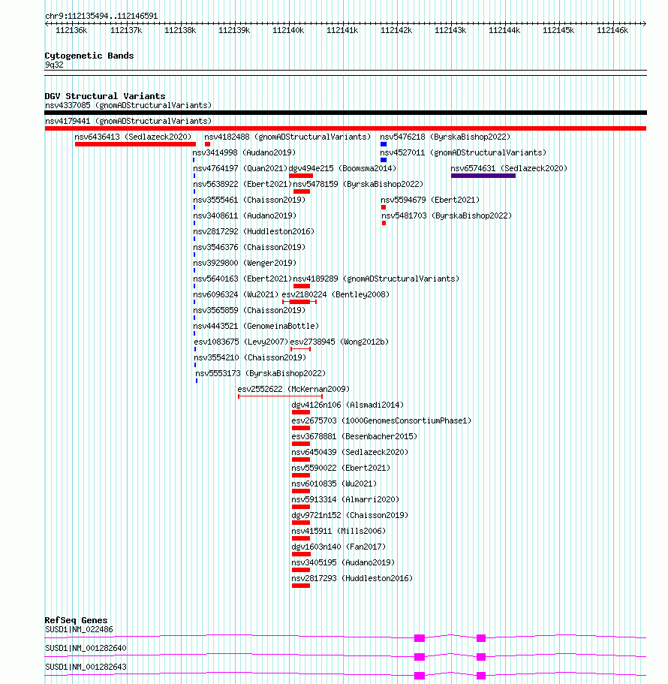The height and width of the screenshot is (684, 668).
Task: Open nsv4179441 (gnomADStructuralVariants) label
Action: pos(128,121)
